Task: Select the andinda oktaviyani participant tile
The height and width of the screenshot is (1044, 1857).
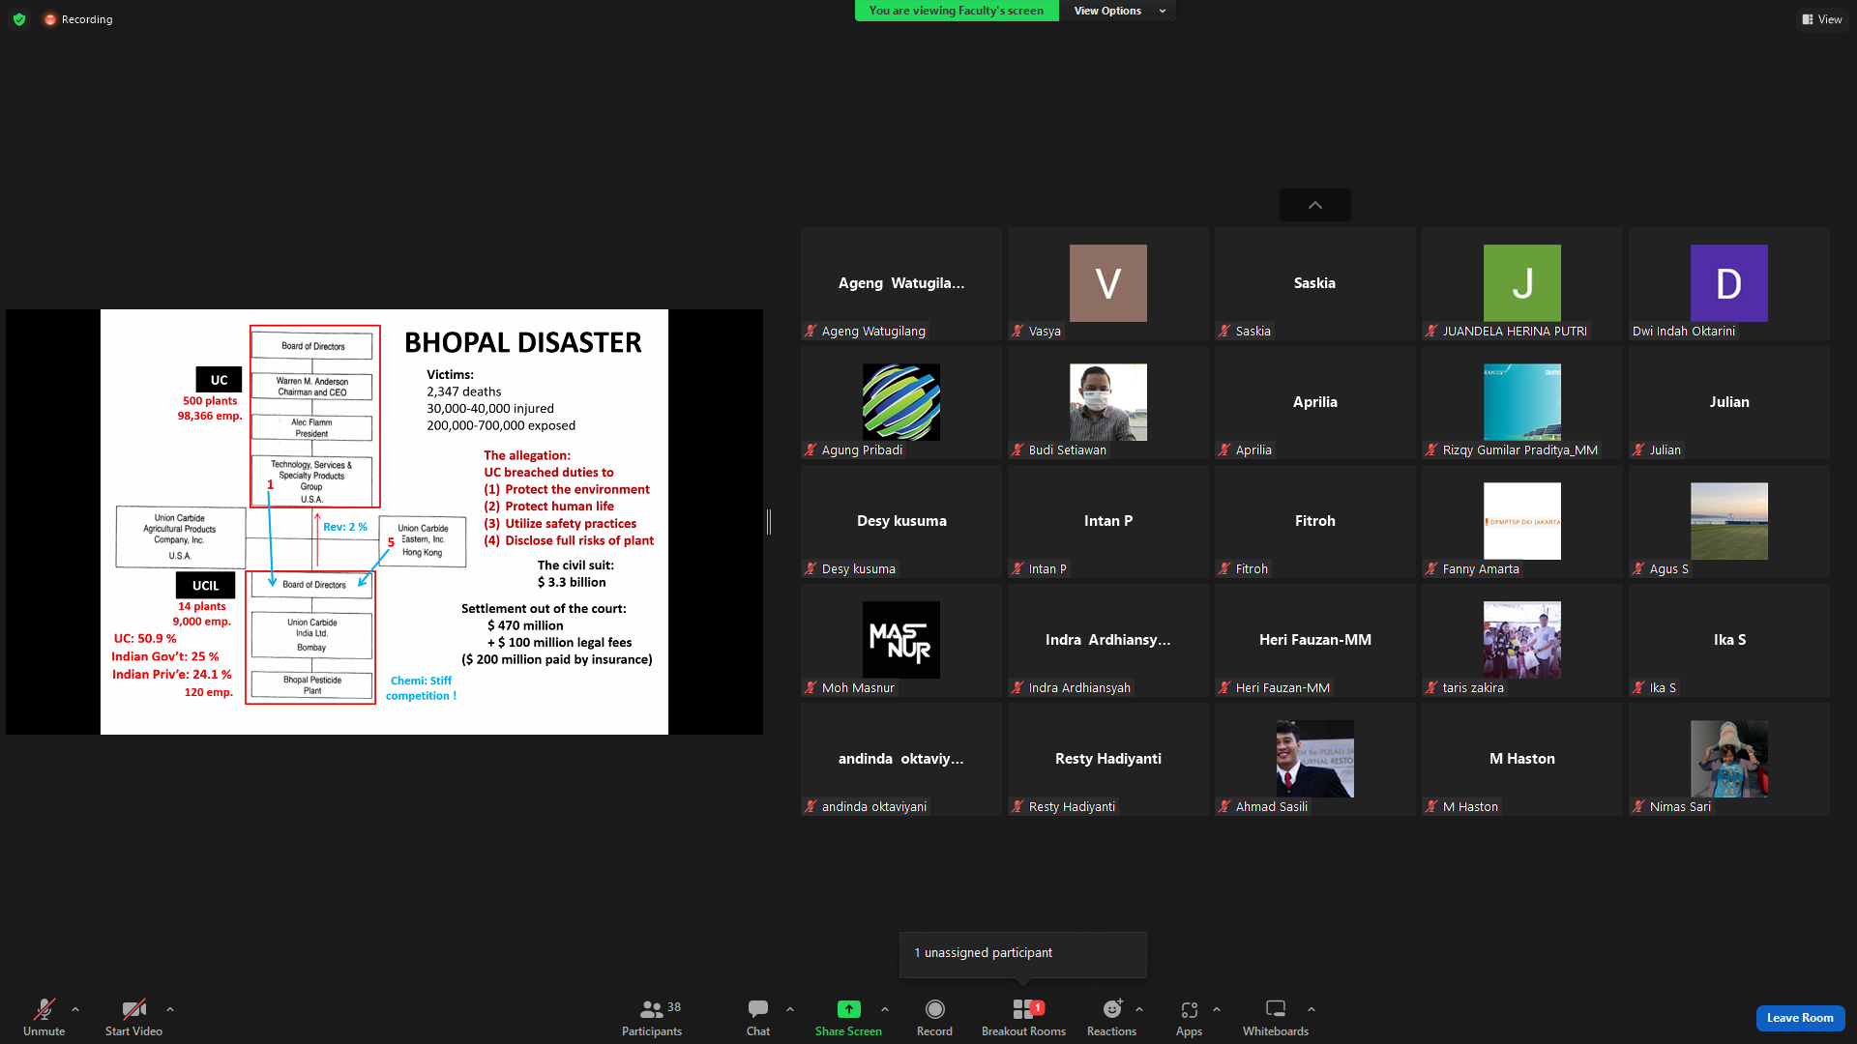Action: [x=901, y=759]
